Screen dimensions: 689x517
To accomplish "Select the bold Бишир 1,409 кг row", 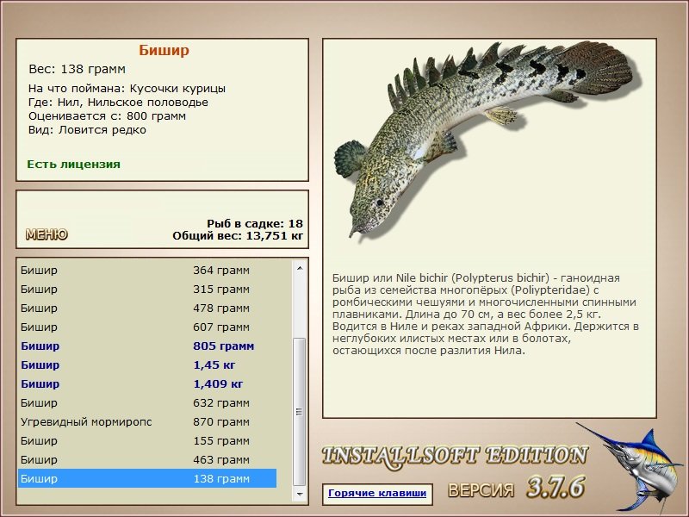I will [x=147, y=383].
